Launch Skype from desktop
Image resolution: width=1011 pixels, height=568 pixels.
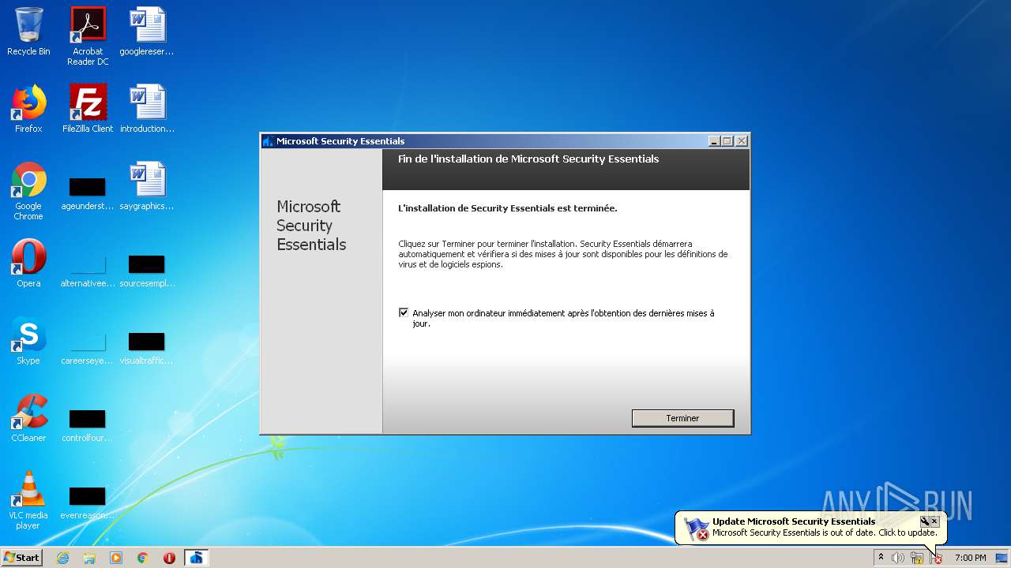pos(28,341)
